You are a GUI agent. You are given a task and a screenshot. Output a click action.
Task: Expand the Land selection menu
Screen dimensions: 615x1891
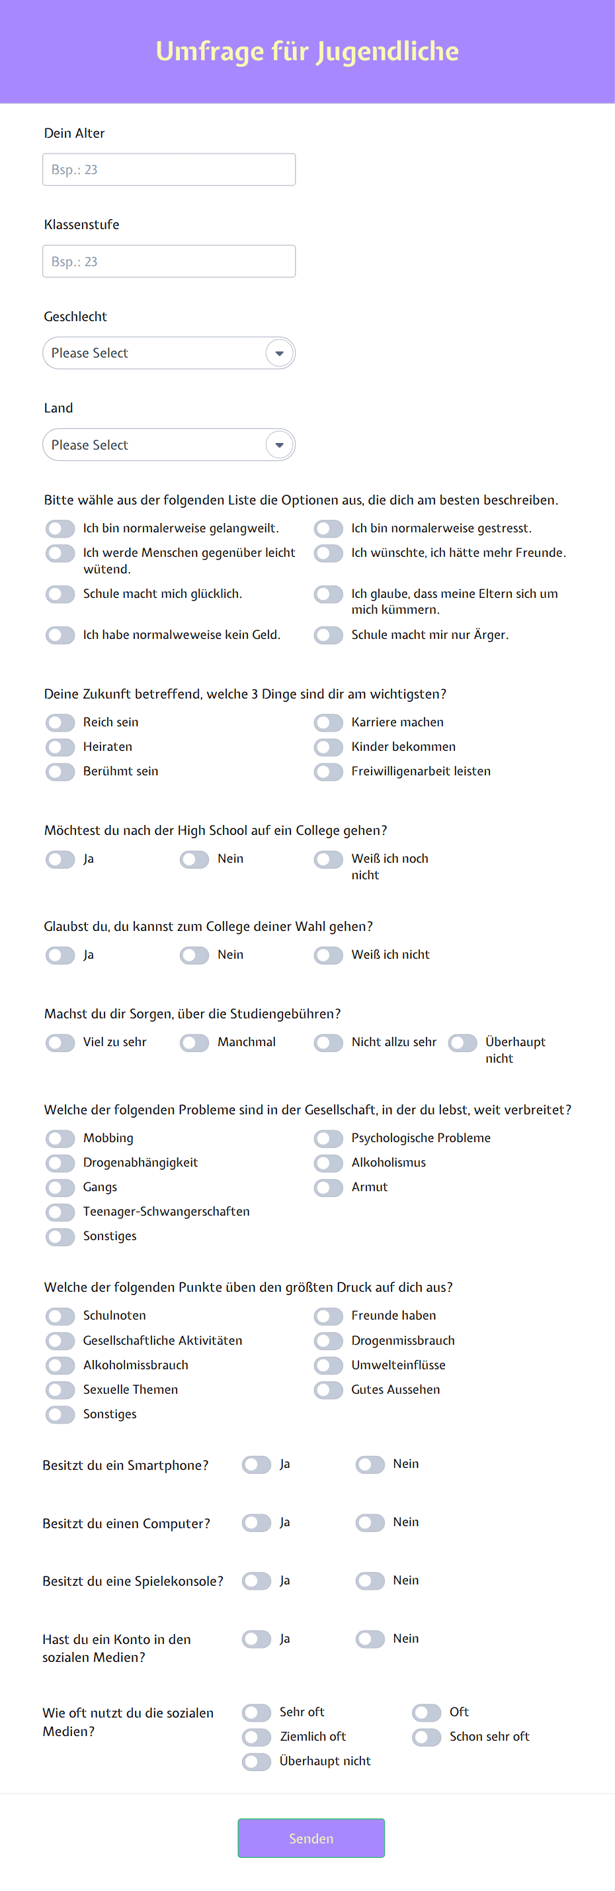pos(169,444)
